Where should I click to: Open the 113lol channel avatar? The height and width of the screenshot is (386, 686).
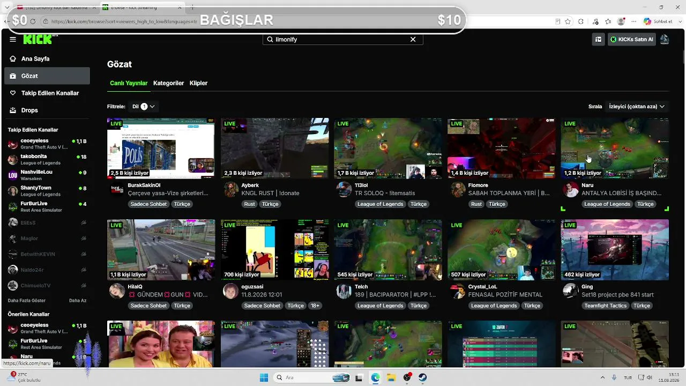tap(344, 189)
